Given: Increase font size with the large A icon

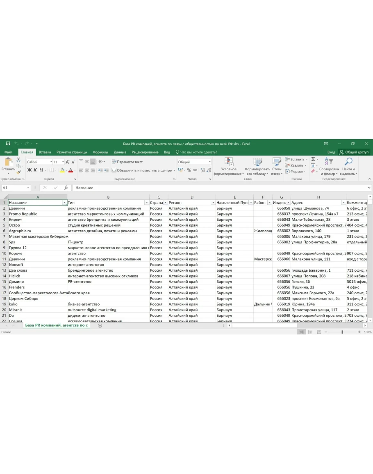Looking at the screenshot, I should (x=67, y=162).
